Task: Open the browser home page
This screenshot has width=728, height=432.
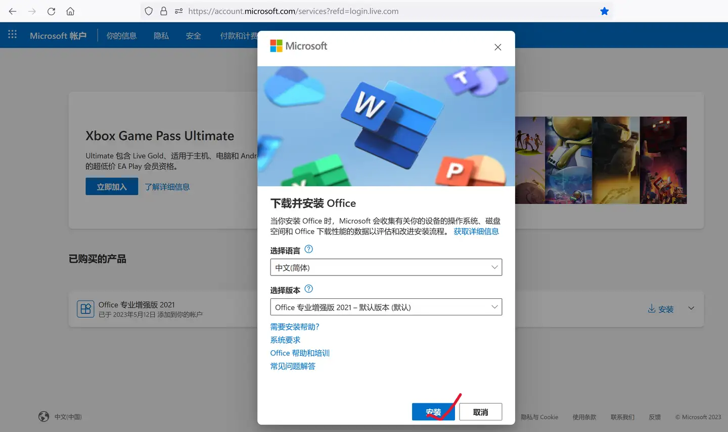Action: pyautogui.click(x=70, y=11)
